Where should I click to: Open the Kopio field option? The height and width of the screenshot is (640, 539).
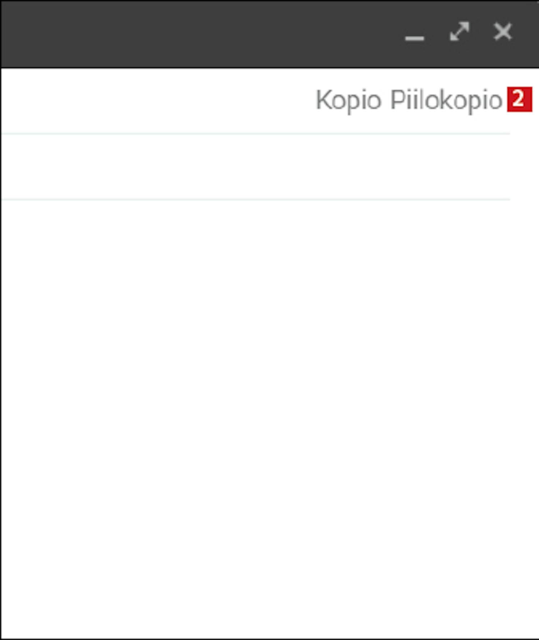pos(348,101)
